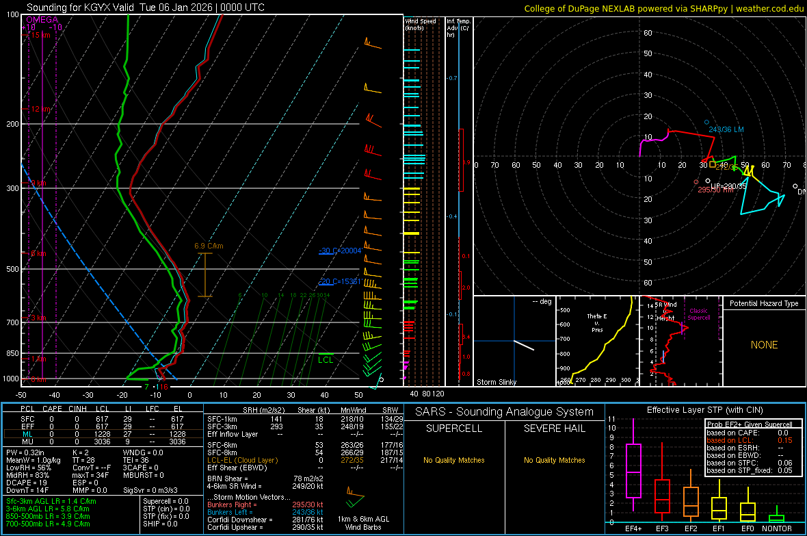
Task: Click the SARS - Sounding Analogue System title
Action: 505,411
